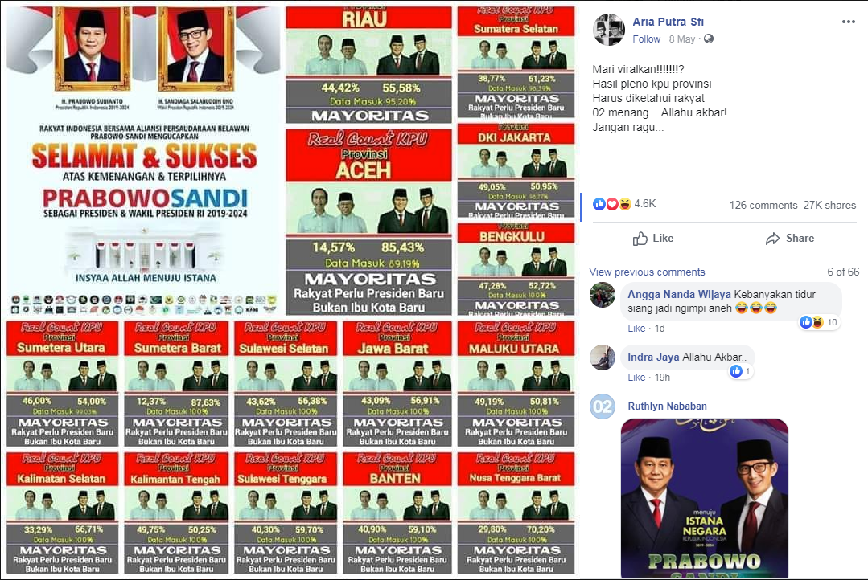Open Ruthlyn Nababan's Prabowo image comment

[705, 498]
